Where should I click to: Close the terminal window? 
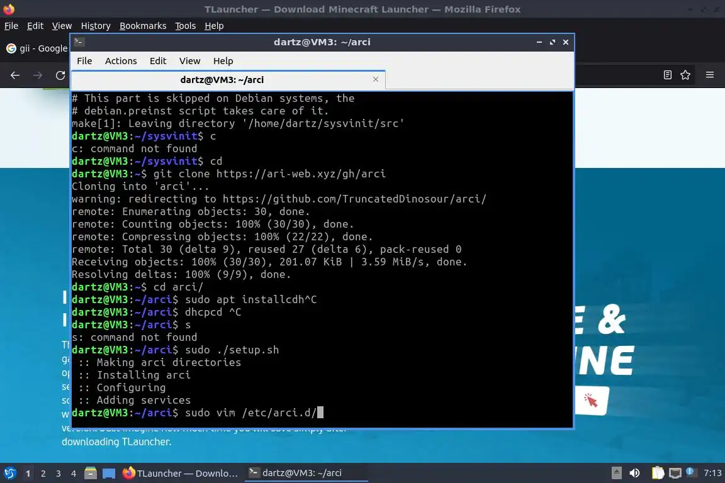(x=566, y=42)
